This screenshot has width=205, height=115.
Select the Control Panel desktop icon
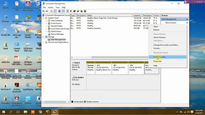tap(17, 47)
